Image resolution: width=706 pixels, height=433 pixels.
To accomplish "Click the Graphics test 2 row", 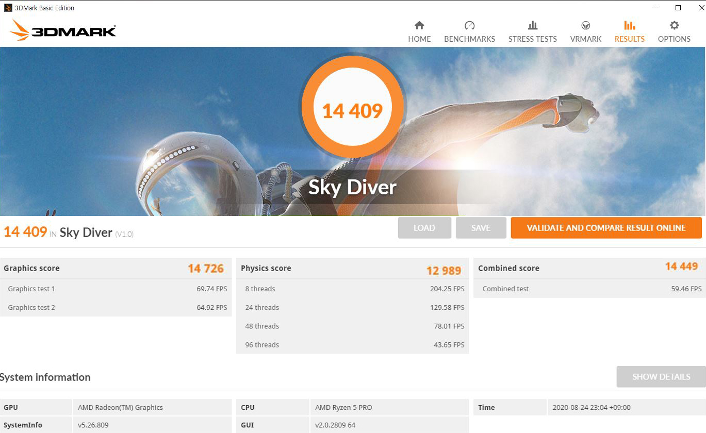I will tap(116, 307).
